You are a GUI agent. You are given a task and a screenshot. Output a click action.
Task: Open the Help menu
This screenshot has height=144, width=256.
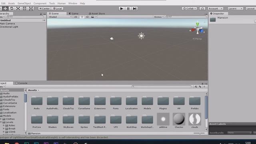click(82, 3)
